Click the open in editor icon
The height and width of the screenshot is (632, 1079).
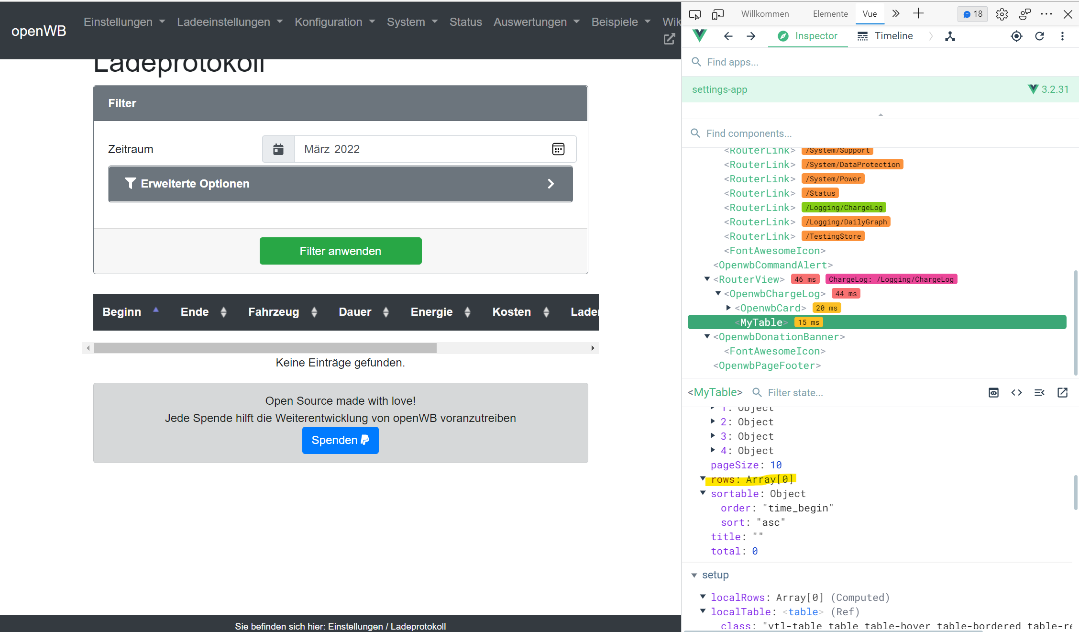(1062, 393)
